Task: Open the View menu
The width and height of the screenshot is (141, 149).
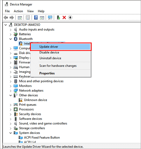Action: [30, 11]
